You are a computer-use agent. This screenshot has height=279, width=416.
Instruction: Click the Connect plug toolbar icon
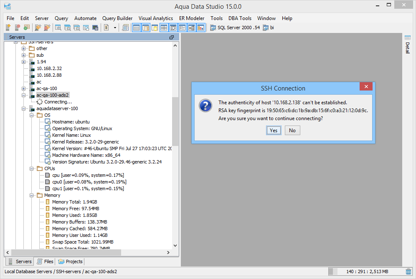point(38,28)
